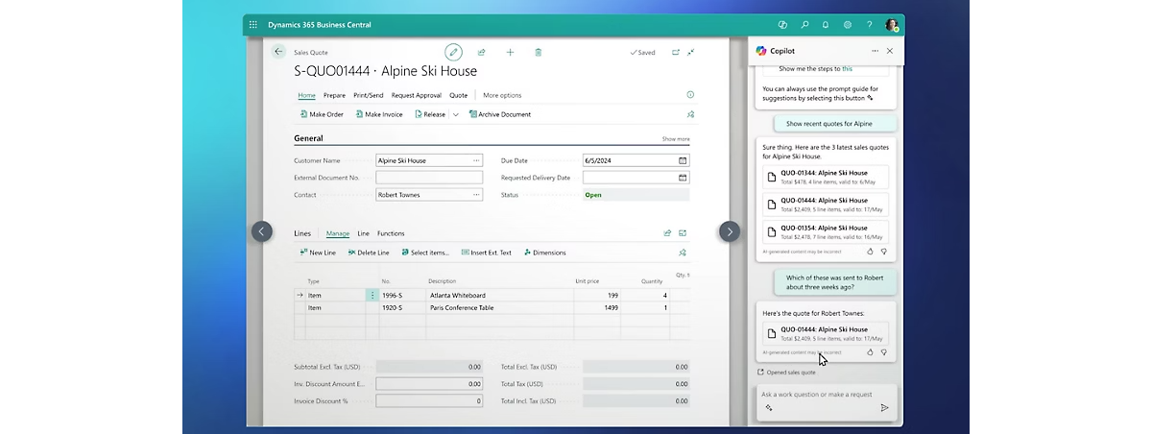Click the Release button
Image resolution: width=1152 pixels, height=434 pixels.
coord(430,114)
